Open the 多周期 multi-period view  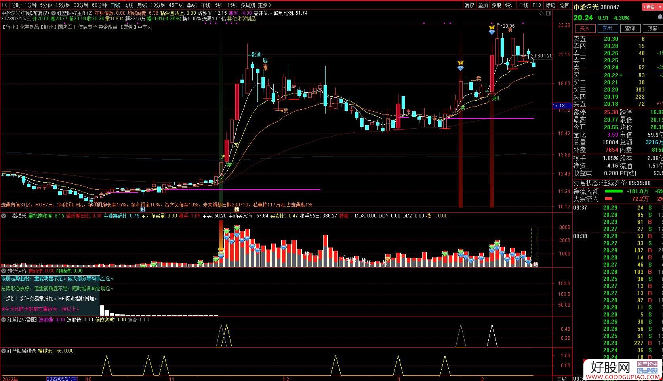pyautogui.click(x=248, y=5)
